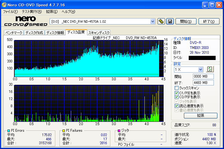The image size is (224, 149).
Task: Toggle the クイックスキャン checkbox
Action: point(176,88)
